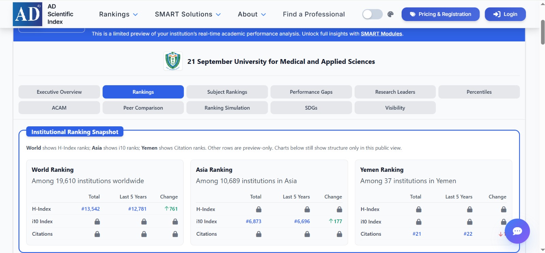Click the lock in Yemen i10 Index Last 5 Years
The height and width of the screenshot is (253, 545).
click(470, 222)
